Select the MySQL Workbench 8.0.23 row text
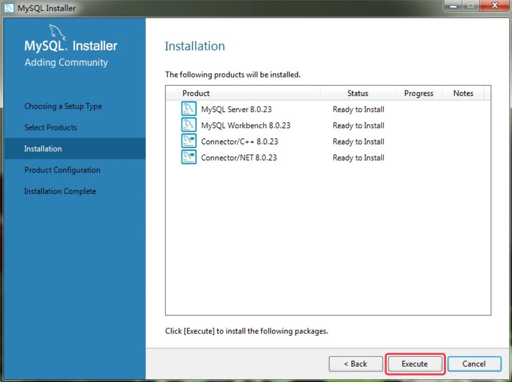 (246, 125)
